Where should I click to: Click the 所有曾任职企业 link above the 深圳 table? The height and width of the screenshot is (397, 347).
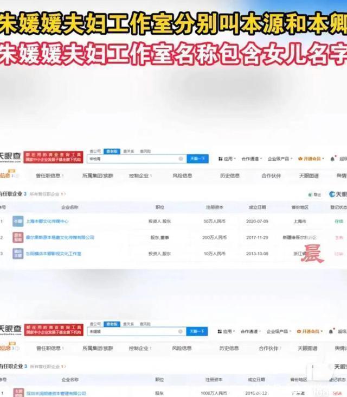tap(48, 367)
